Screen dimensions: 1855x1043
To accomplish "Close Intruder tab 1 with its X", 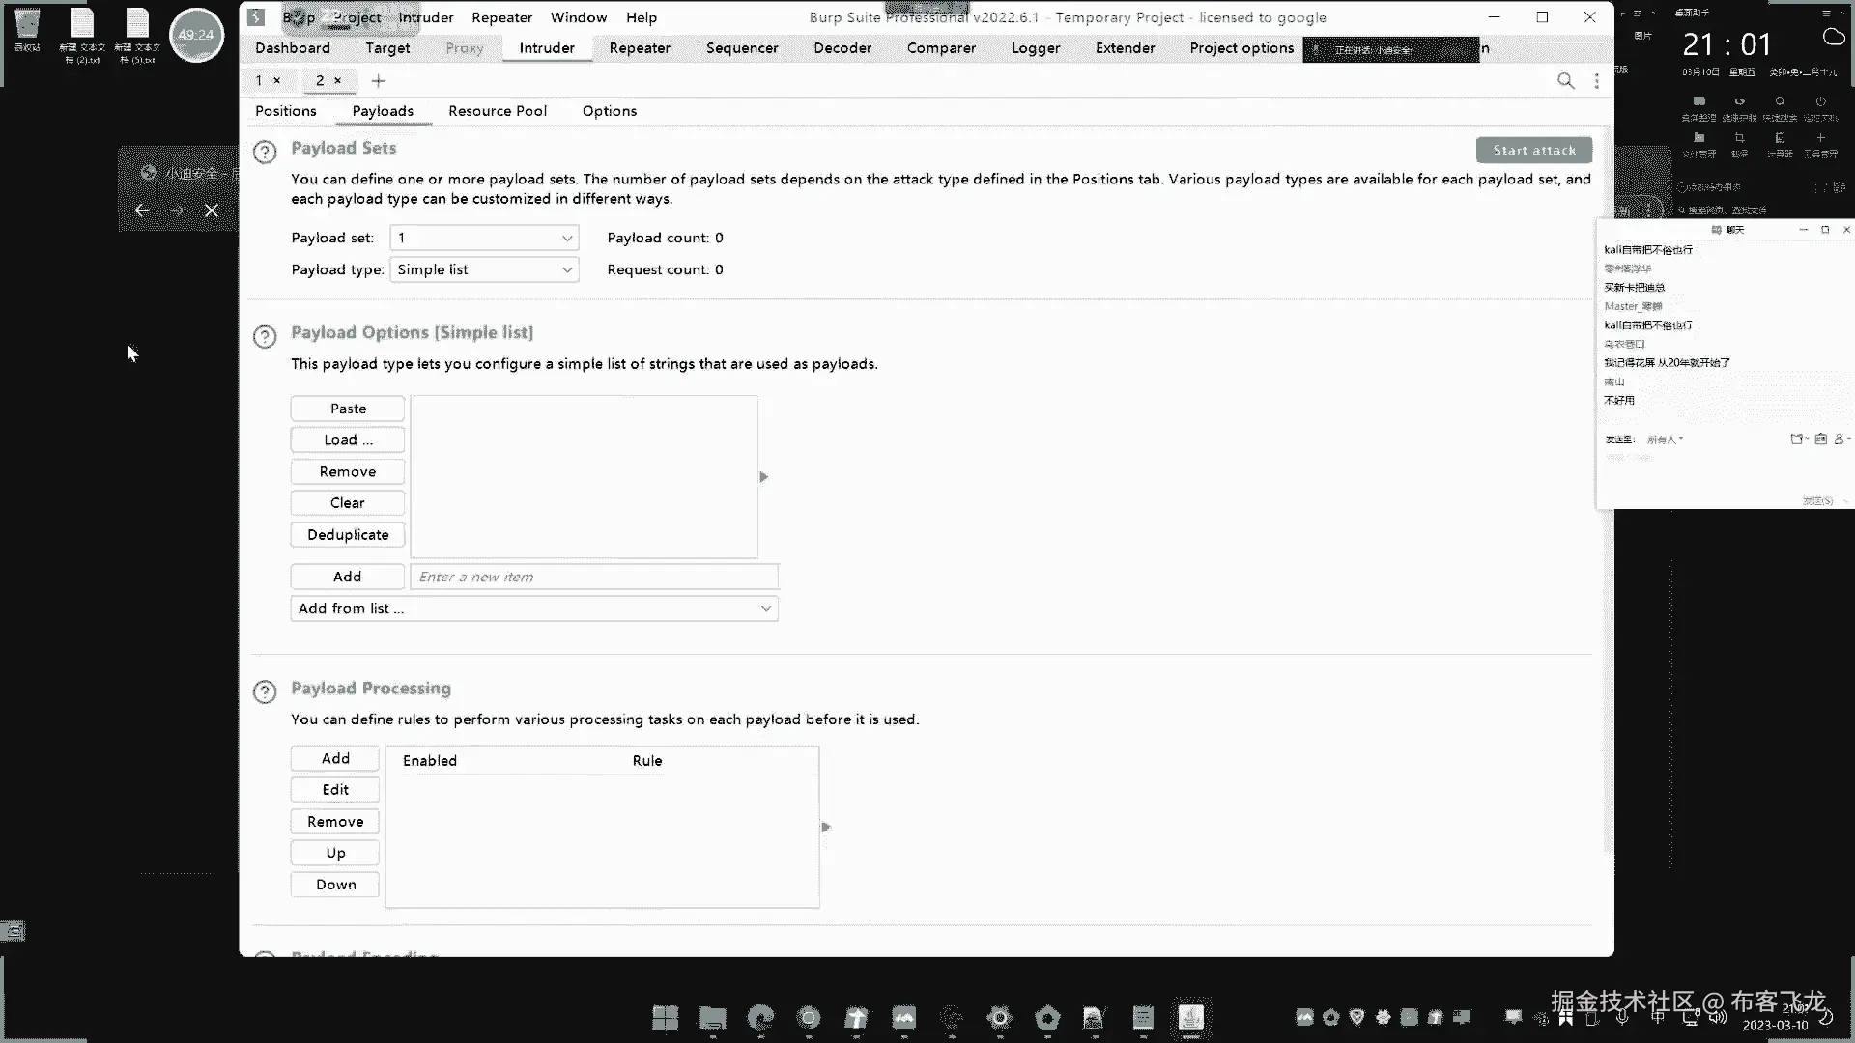I will [277, 81].
